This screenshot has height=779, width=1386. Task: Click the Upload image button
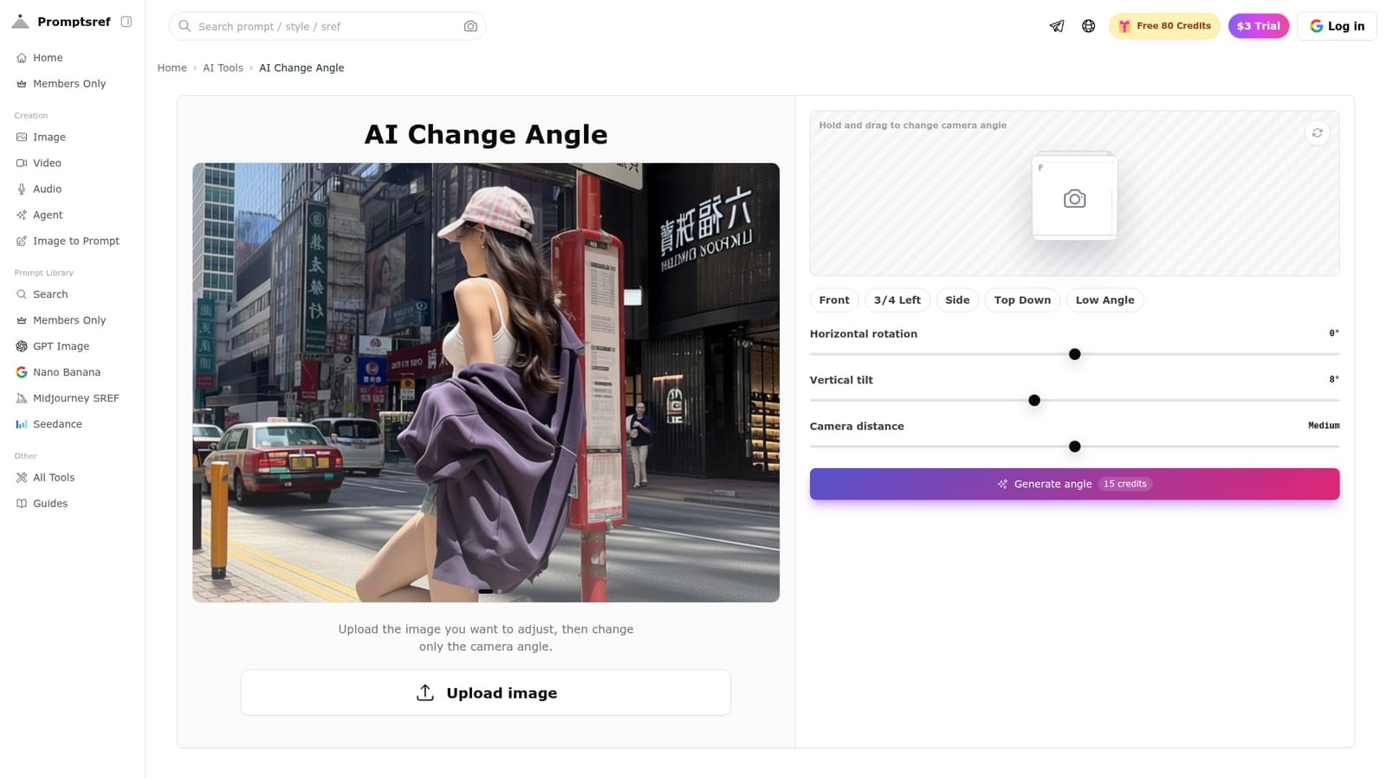pyautogui.click(x=486, y=692)
